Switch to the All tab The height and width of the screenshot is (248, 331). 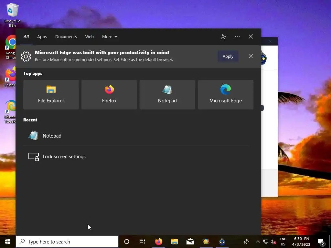(x=26, y=37)
